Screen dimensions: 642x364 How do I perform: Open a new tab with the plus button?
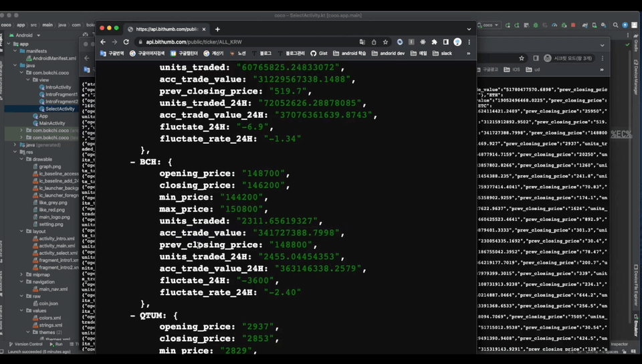click(x=217, y=29)
